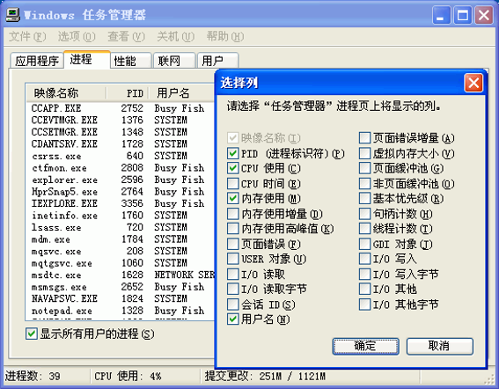Enable the 会话 ID checkbox

233,305
